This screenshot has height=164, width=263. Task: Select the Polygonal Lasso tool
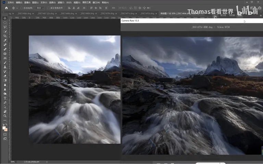coord(5,27)
